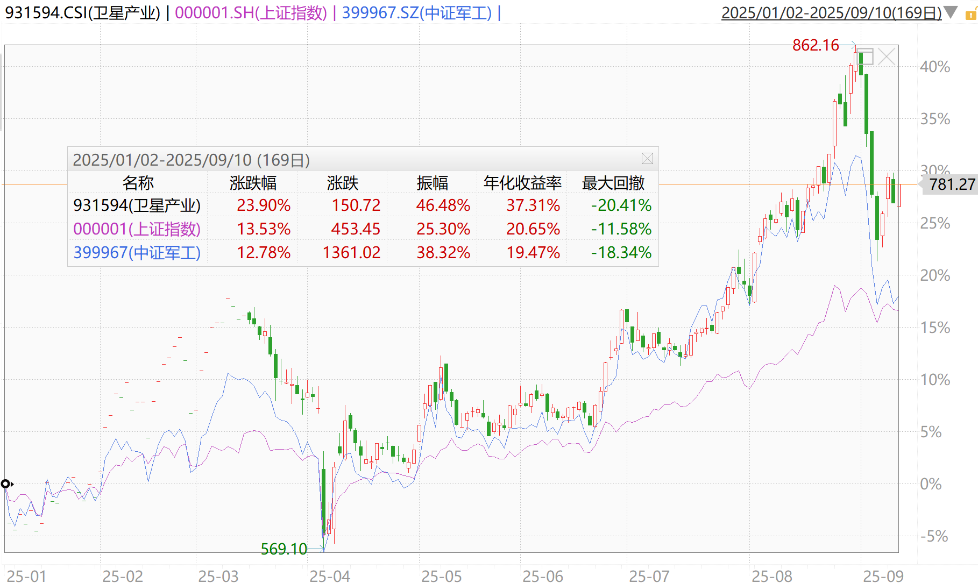This screenshot has width=978, height=583.
Task: Click the circle marker at chart start
Action: pos(6,484)
